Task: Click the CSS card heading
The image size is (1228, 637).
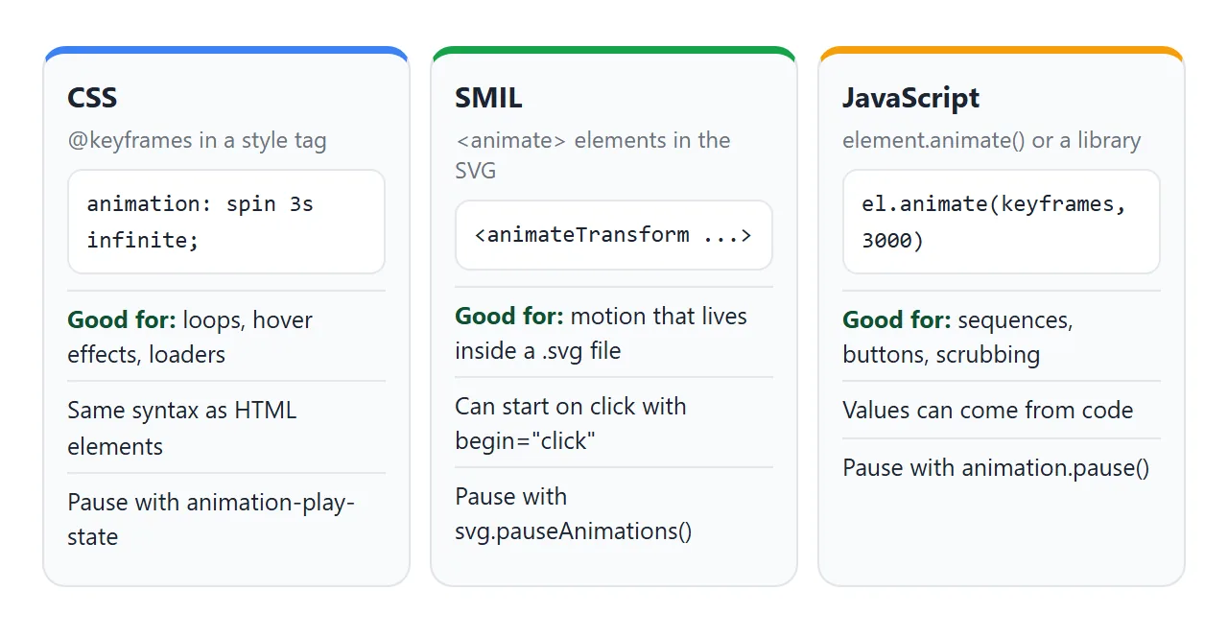Action: tap(92, 98)
